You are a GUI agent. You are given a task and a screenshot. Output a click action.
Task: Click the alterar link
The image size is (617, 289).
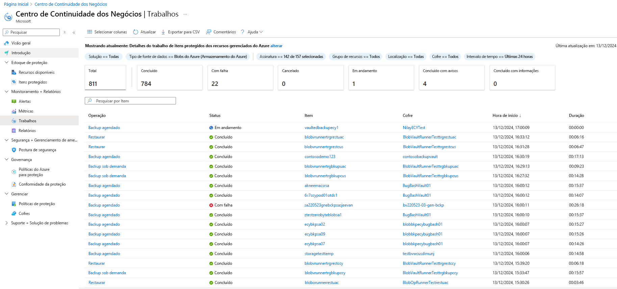(276, 46)
